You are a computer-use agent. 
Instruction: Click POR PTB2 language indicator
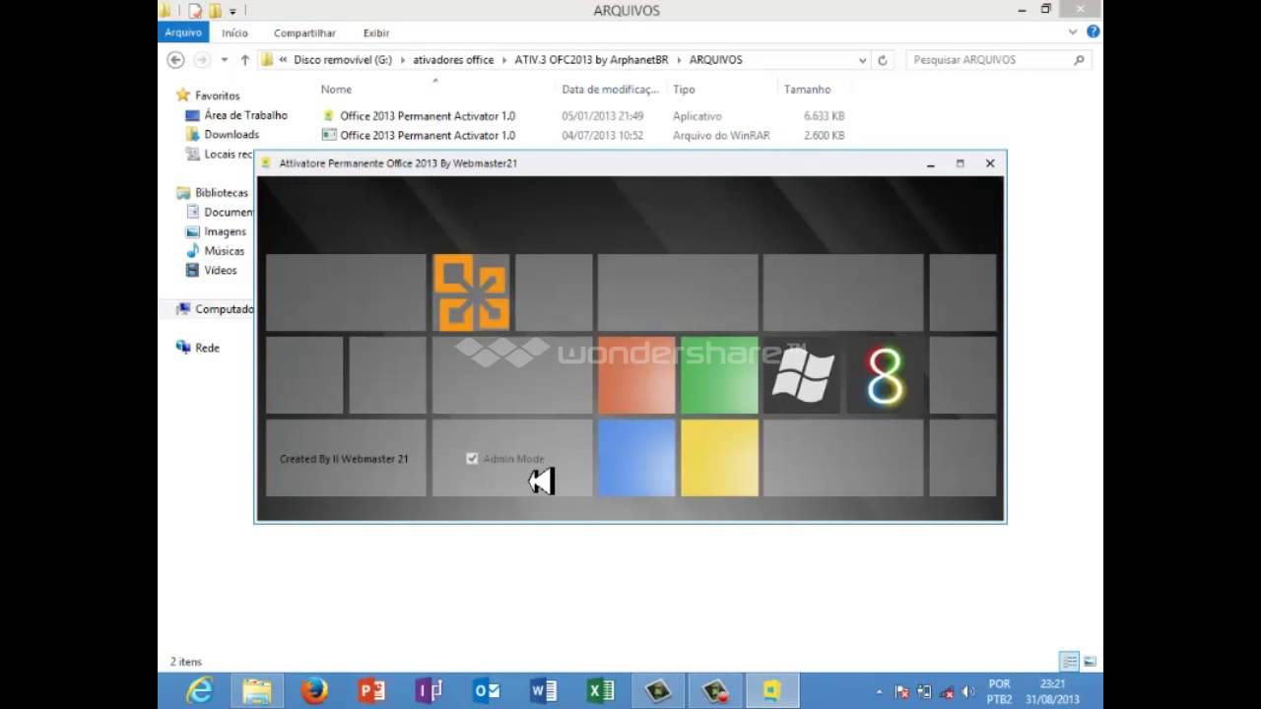(999, 691)
